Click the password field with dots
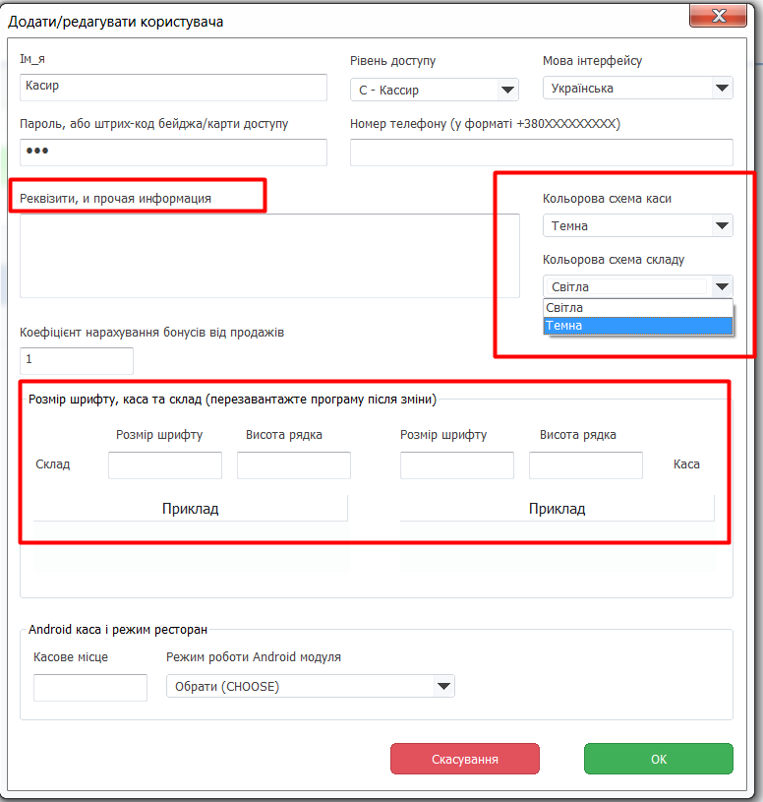The width and height of the screenshot is (763, 802). coord(173,152)
